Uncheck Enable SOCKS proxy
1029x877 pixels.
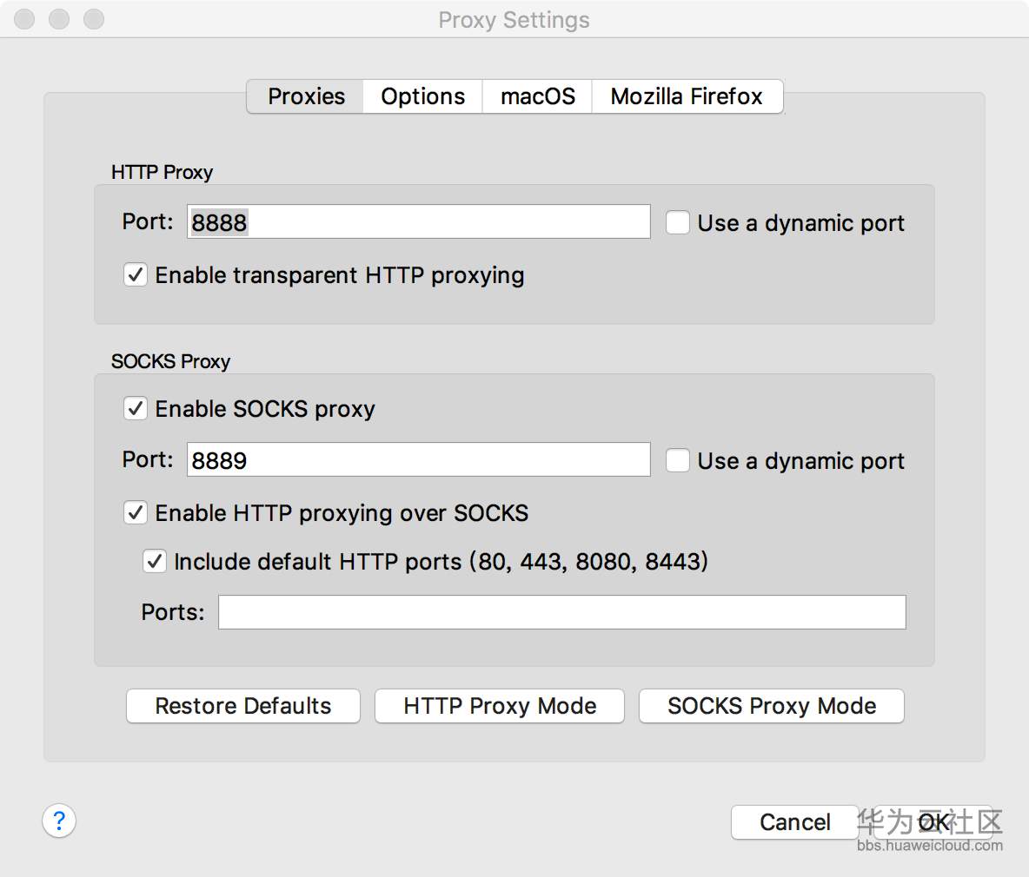tap(136, 408)
